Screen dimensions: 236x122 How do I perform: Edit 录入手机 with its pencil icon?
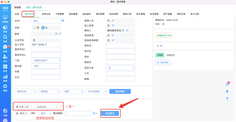pyautogui.click(x=46, y=45)
